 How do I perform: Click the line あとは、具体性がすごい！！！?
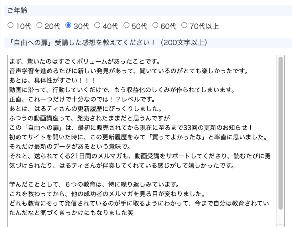(52, 80)
